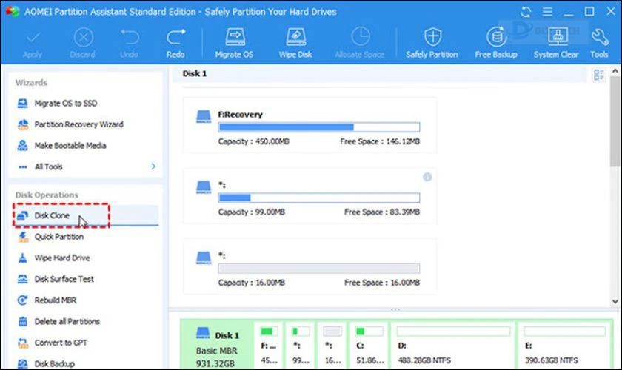Open the hamburger menu in title bar
Image resolution: width=622 pixels, height=370 pixels.
pos(547,12)
